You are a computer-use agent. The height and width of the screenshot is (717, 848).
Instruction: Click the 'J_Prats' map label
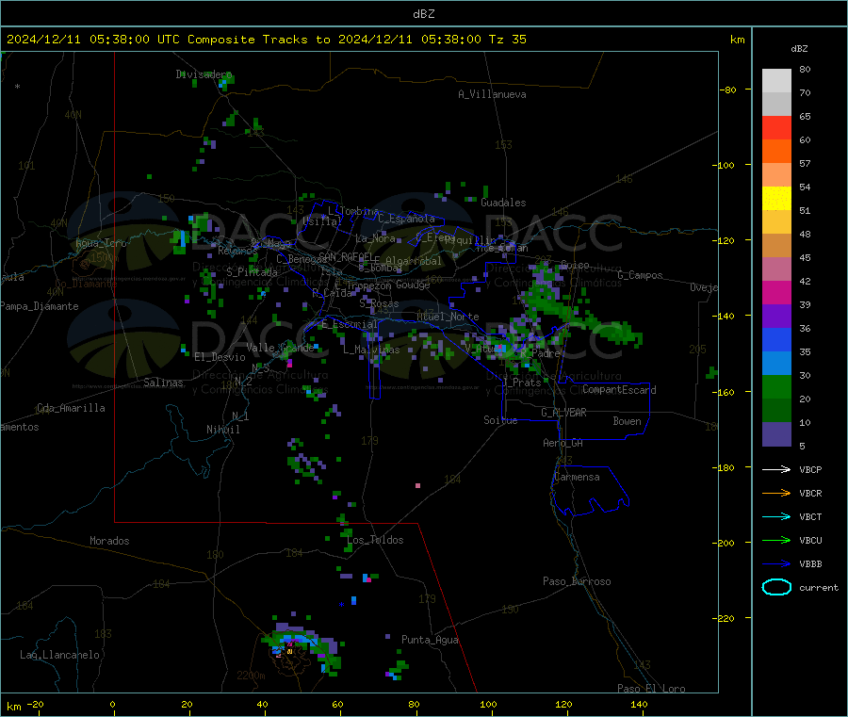[521, 383]
